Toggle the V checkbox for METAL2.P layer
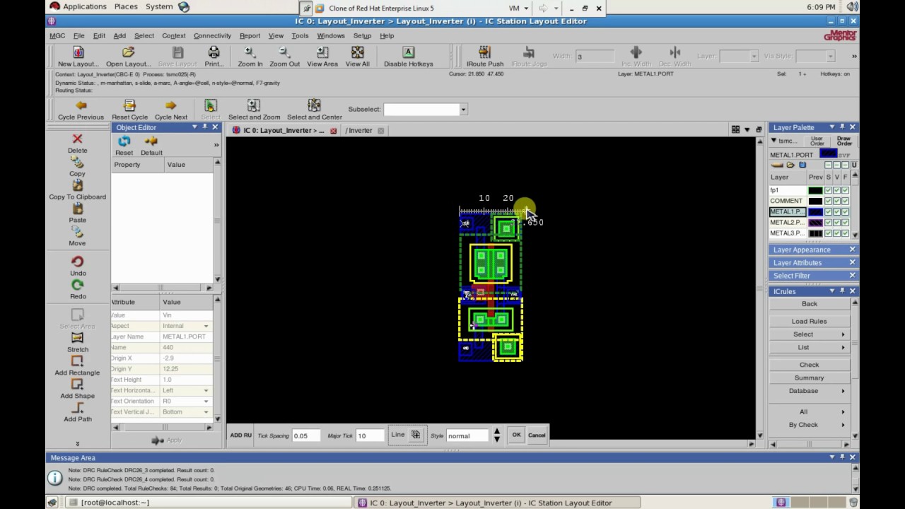This screenshot has width=905, height=509. pyautogui.click(x=837, y=222)
